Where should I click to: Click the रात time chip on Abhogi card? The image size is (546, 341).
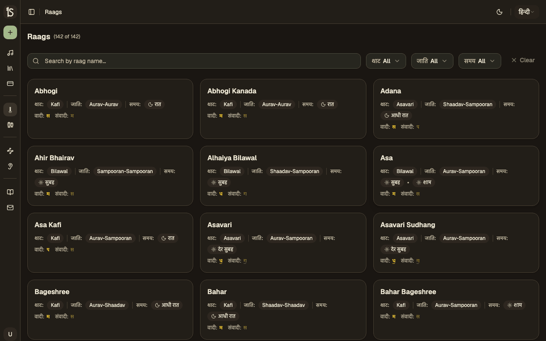154,104
